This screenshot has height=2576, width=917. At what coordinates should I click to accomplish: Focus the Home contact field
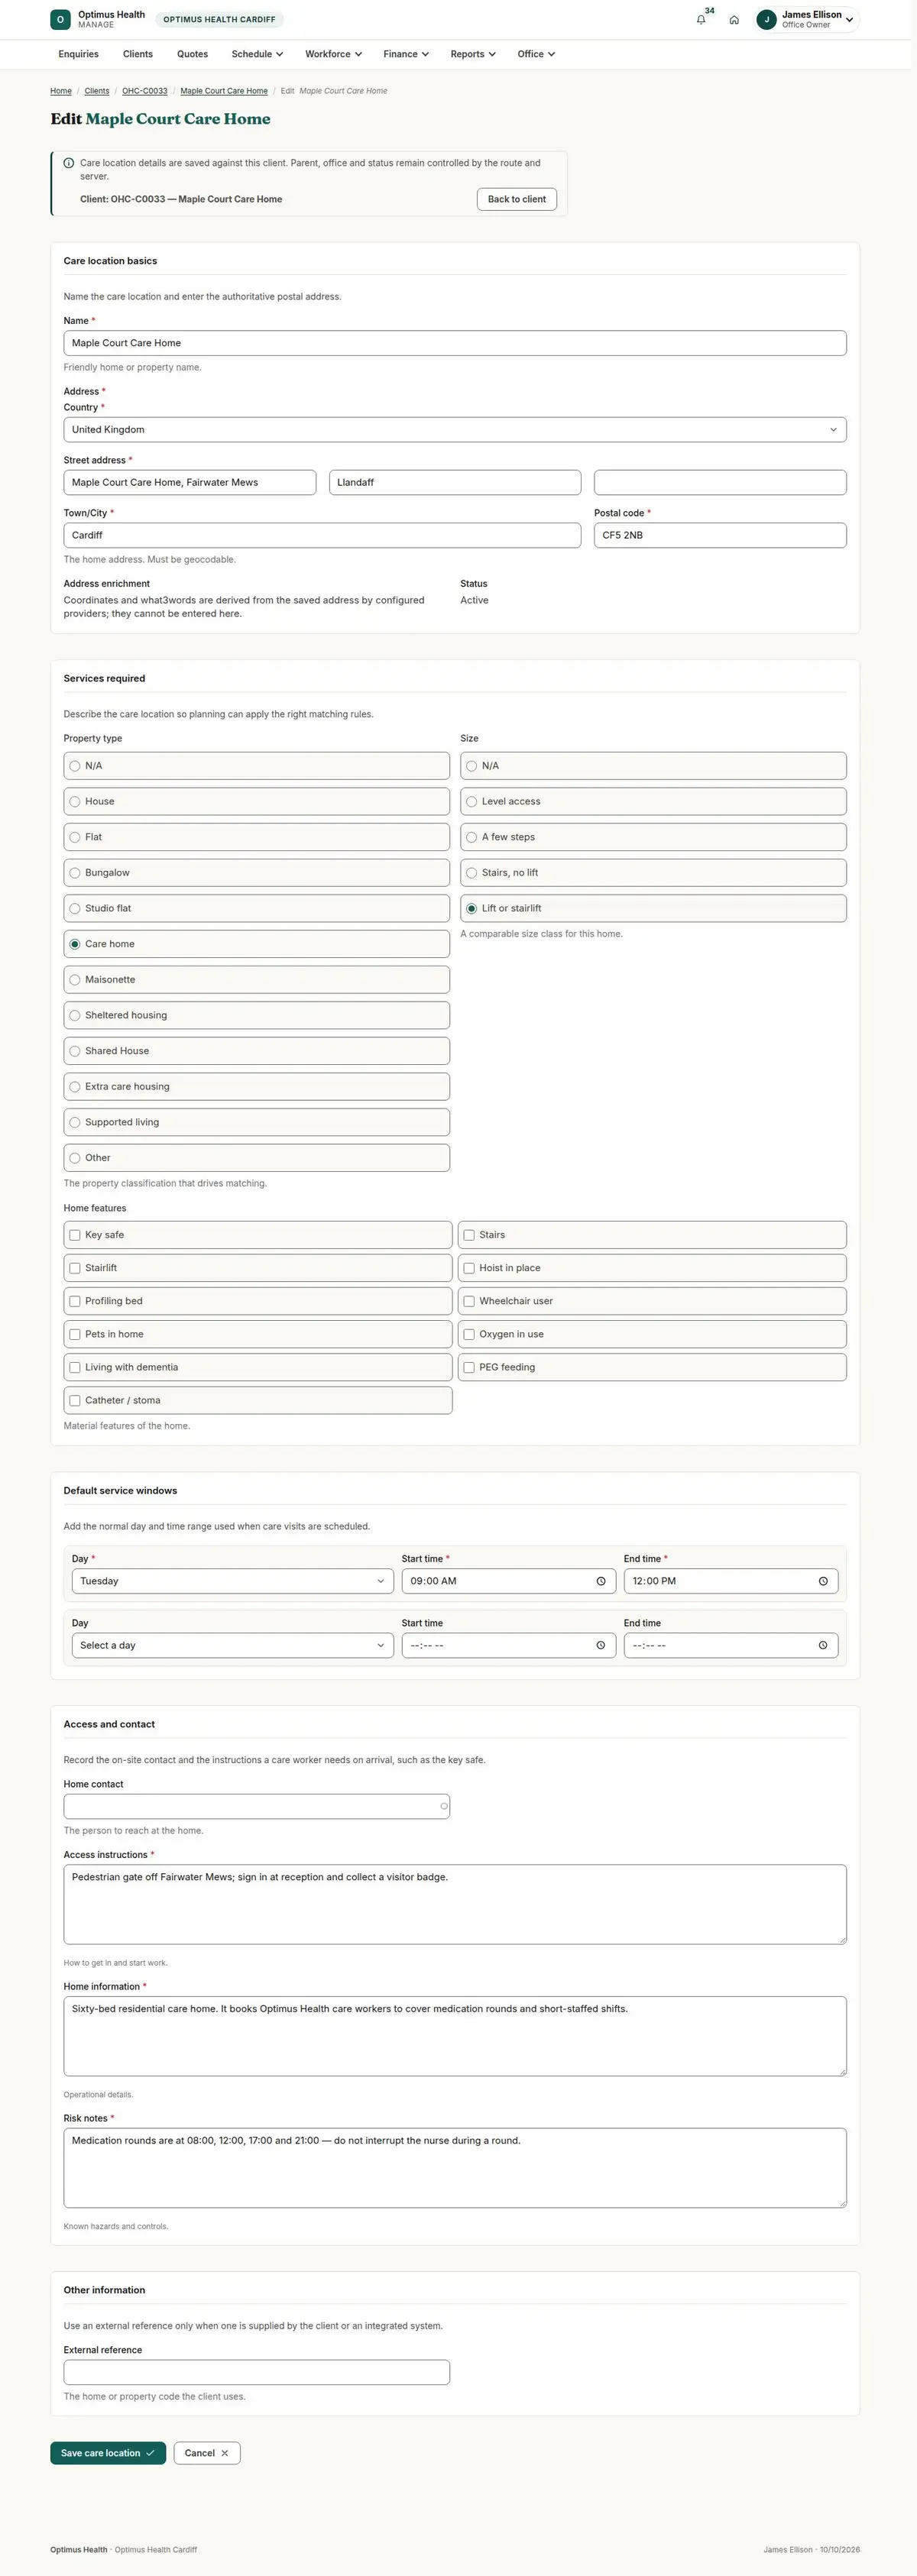point(256,1806)
